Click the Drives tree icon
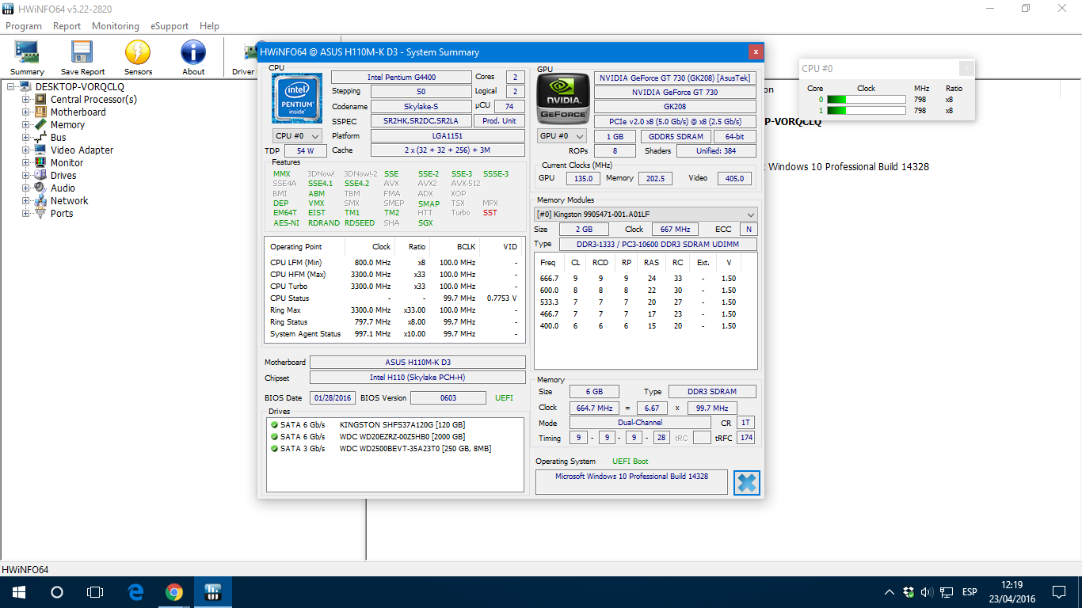This screenshot has width=1082, height=608. click(x=40, y=175)
